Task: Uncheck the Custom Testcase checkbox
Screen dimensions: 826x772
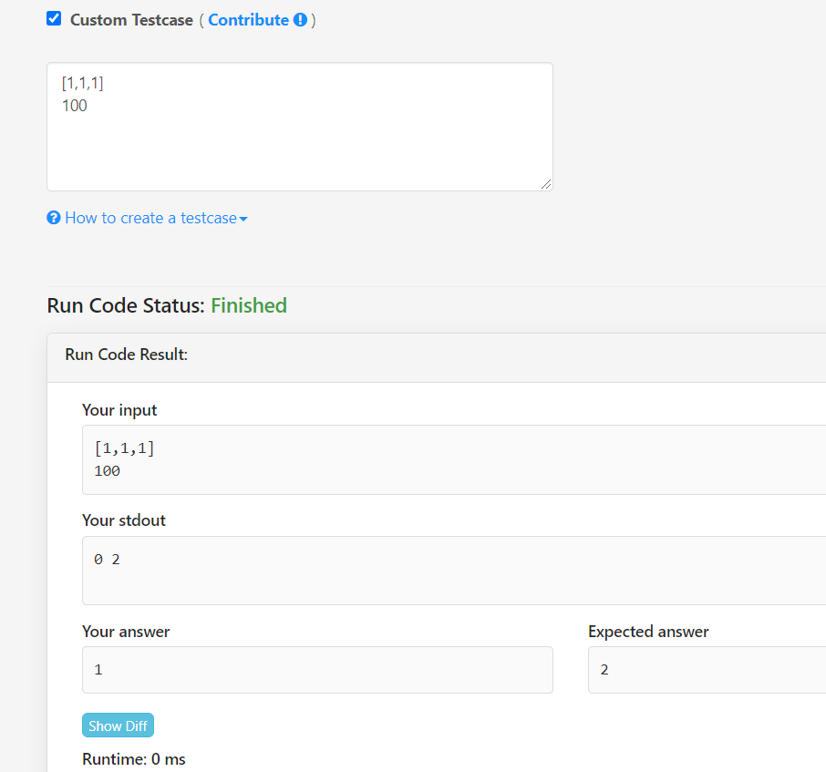Action: click(x=54, y=18)
